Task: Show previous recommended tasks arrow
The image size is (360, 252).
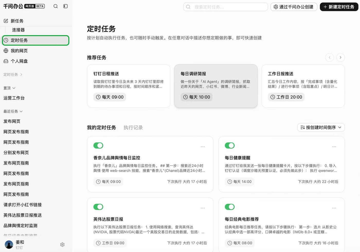Action: click(x=329, y=57)
